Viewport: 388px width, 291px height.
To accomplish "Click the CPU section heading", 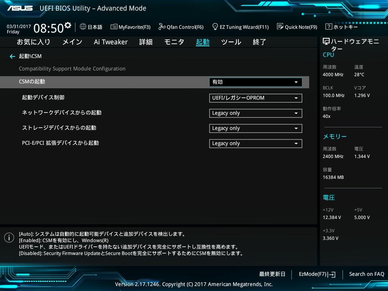I will point(329,55).
